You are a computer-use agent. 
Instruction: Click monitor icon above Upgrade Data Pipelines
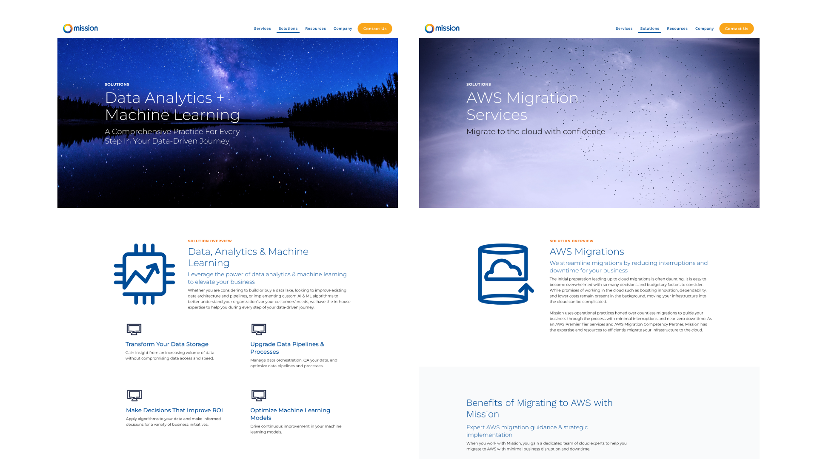tap(259, 329)
